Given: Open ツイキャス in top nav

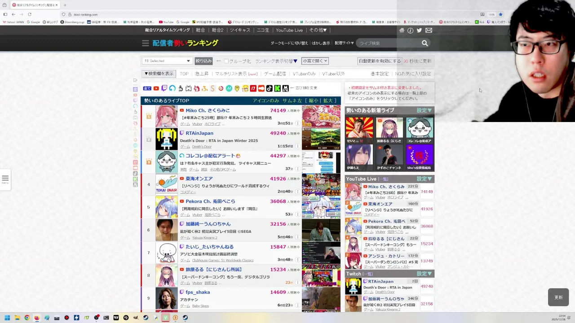Looking at the screenshot, I should point(240,30).
